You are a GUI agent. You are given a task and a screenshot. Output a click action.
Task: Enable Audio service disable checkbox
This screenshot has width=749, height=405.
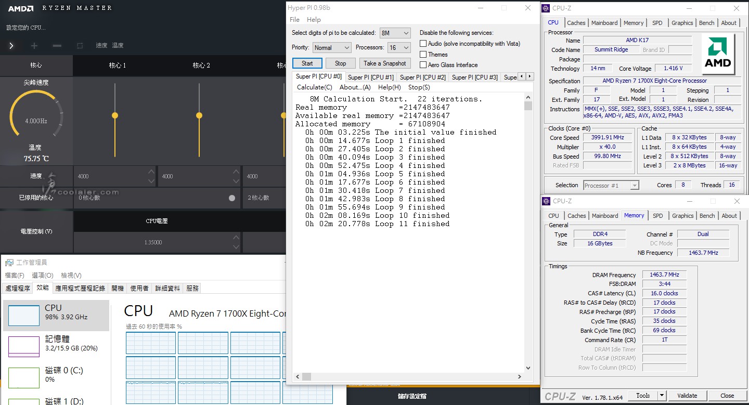point(423,44)
